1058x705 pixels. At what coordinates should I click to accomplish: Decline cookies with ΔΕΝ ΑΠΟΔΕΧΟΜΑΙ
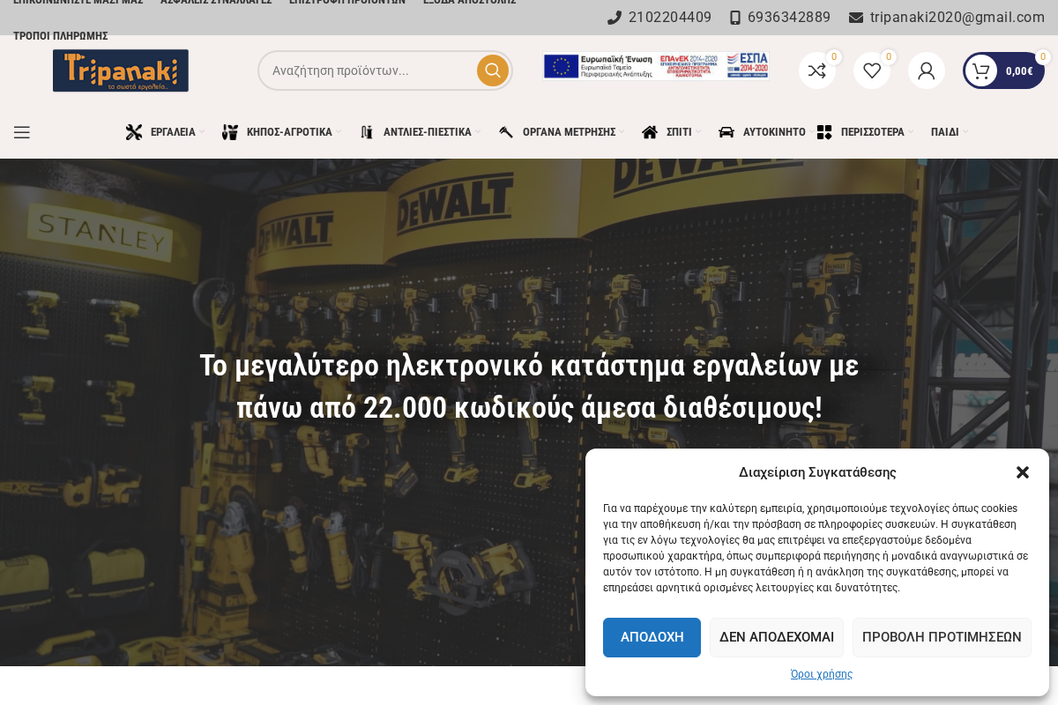click(x=777, y=637)
